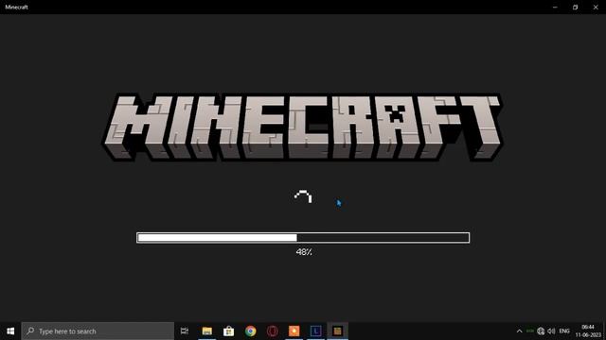606x340 pixels.
Task: Open the clock and date flyout
Action: [x=588, y=331]
